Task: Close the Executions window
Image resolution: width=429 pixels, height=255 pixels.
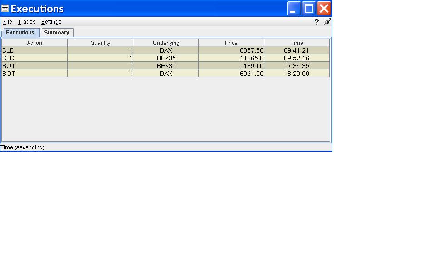Action: [x=324, y=8]
